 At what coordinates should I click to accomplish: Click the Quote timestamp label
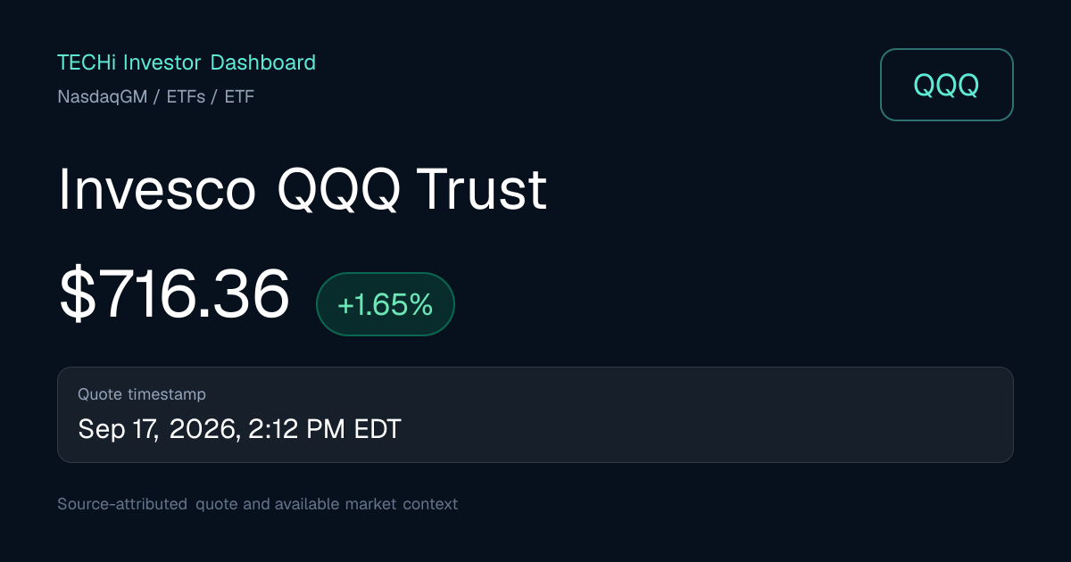coord(142,394)
